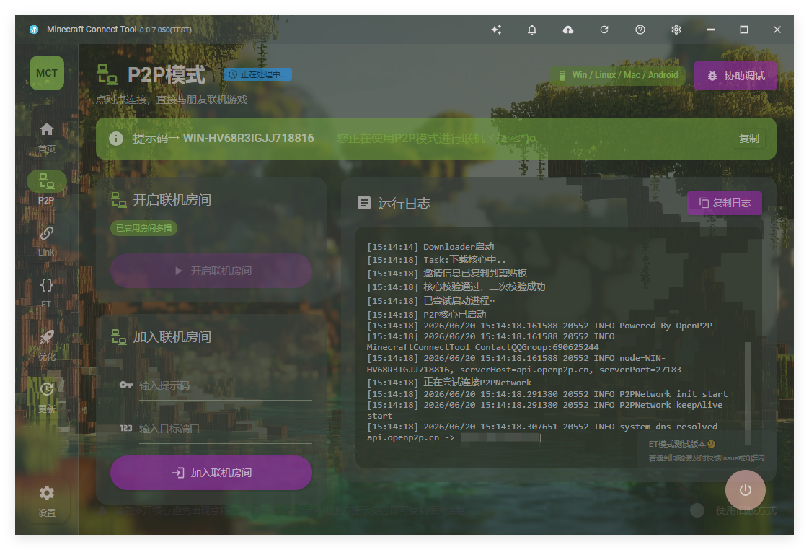Click the sparkle icon in title bar
The width and height of the screenshot is (809, 550).
click(x=496, y=30)
